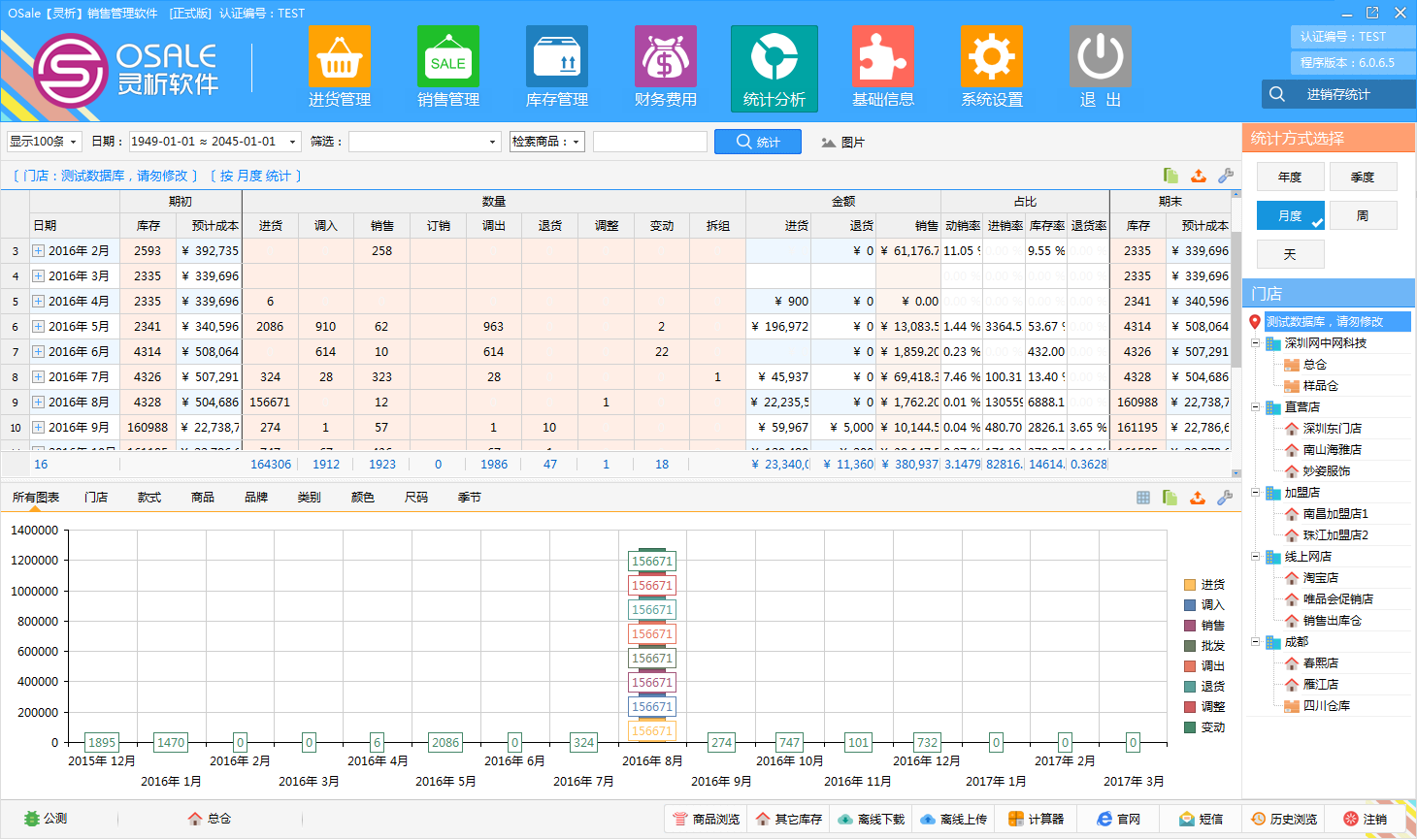Screen dimensions: 1417x839
Task: Click the table's orange export icon
Action: coord(1199,176)
